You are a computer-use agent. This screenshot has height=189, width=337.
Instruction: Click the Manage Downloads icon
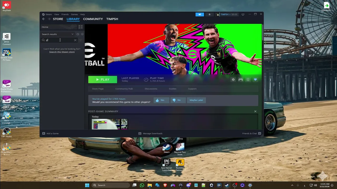point(140,133)
